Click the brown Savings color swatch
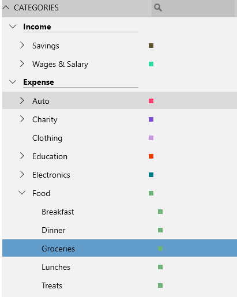Image resolution: width=237 pixels, height=297 pixels. pos(151,46)
